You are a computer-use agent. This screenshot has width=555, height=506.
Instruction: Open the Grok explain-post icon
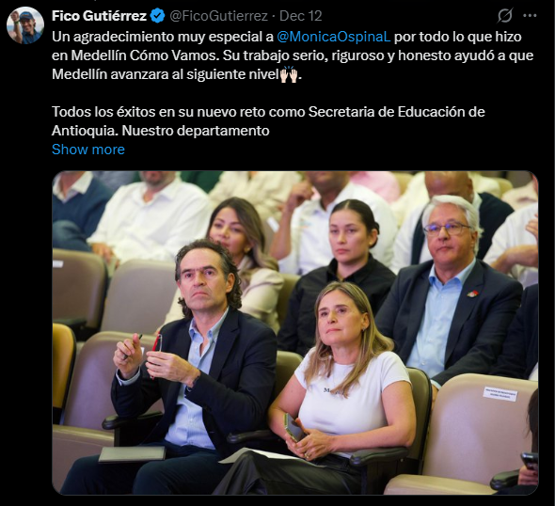[x=505, y=16]
